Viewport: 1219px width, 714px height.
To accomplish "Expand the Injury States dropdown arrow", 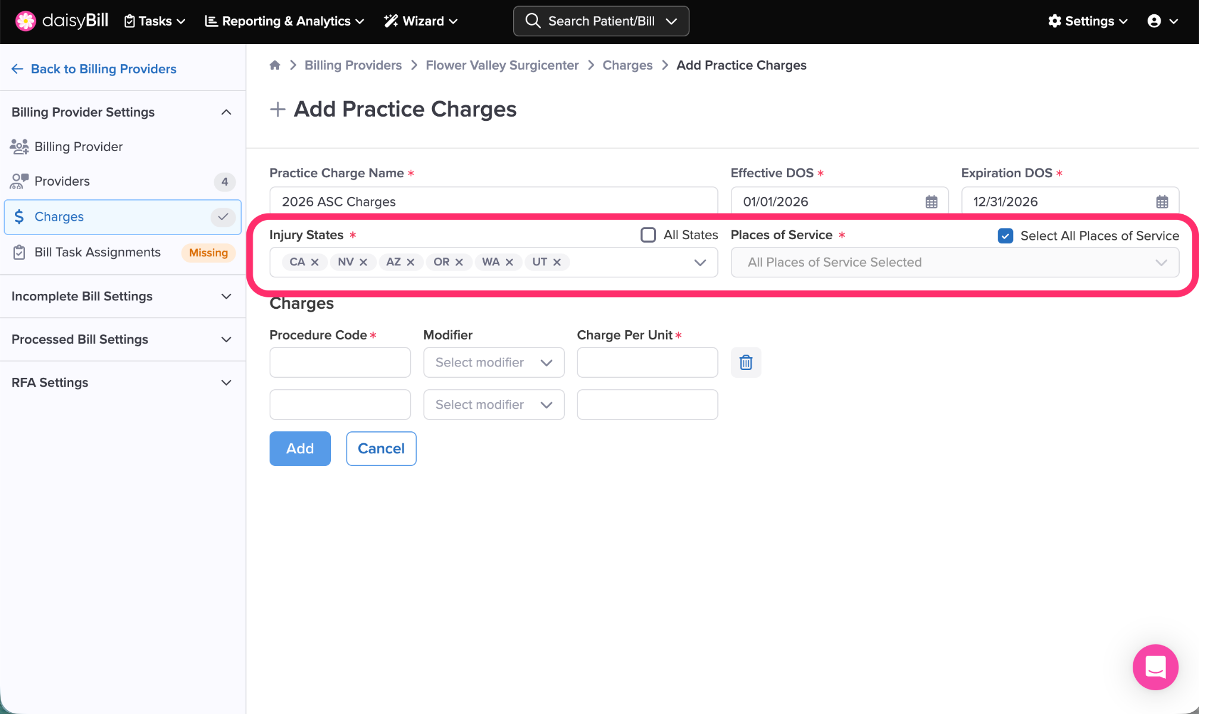I will tap(700, 262).
